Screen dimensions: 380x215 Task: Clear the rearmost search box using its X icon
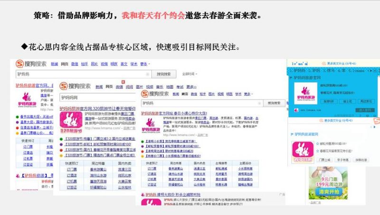coord(147,74)
